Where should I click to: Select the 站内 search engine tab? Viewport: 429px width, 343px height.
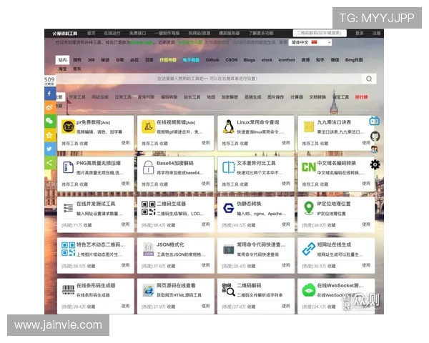point(62,60)
